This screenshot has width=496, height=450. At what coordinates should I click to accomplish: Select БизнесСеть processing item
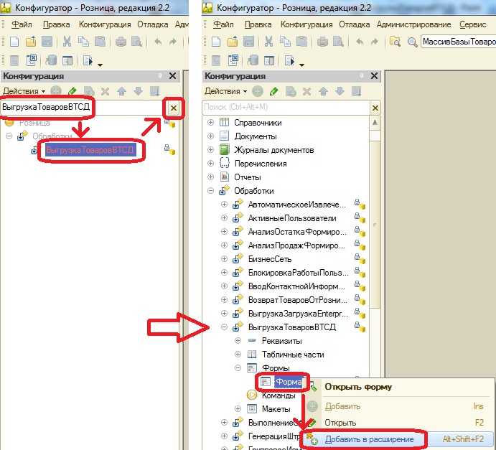click(269, 259)
